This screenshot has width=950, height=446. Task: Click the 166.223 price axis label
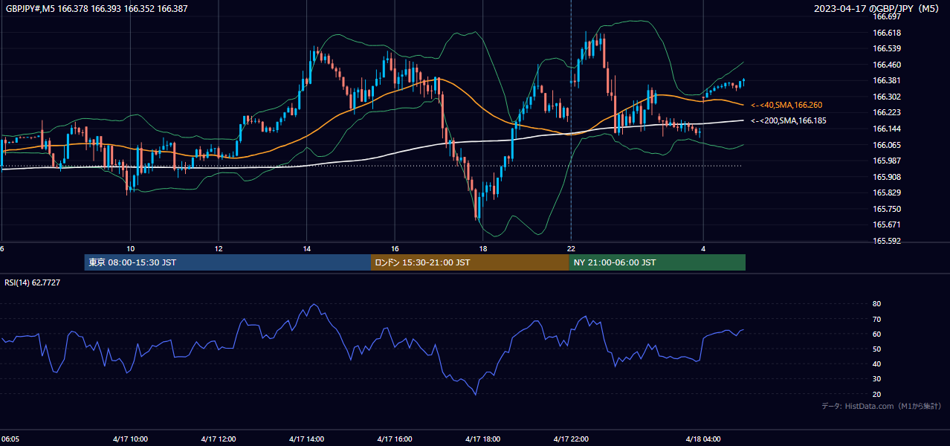point(886,112)
